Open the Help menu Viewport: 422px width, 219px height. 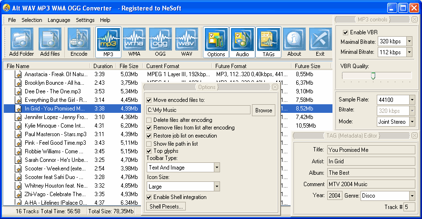click(x=105, y=20)
